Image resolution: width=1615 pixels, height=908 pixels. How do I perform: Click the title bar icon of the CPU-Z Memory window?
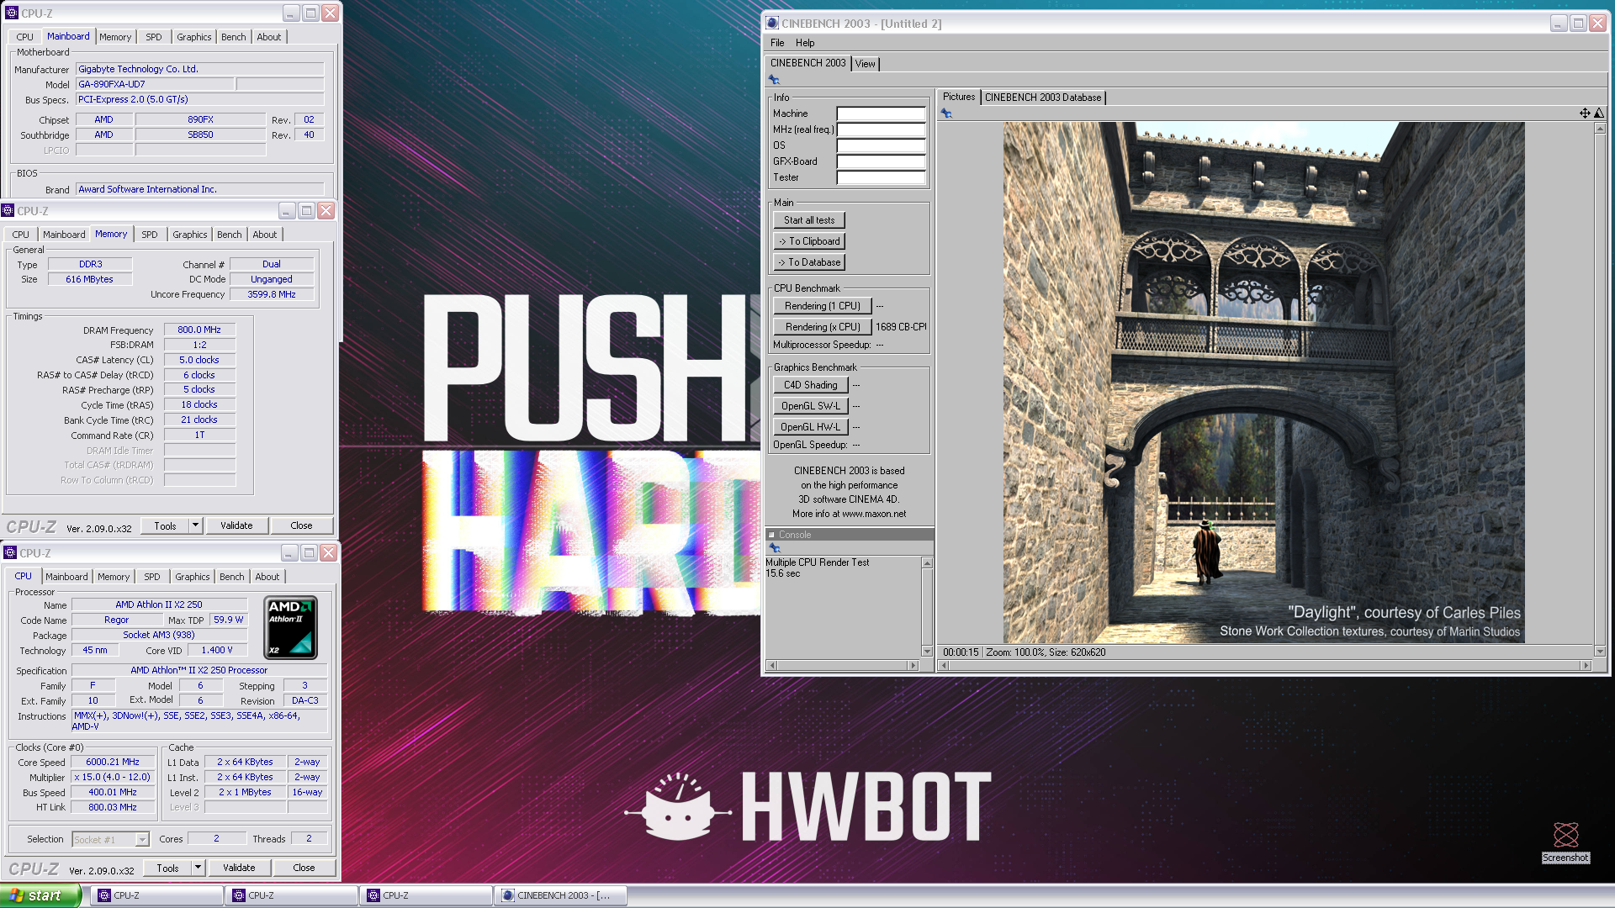8,211
